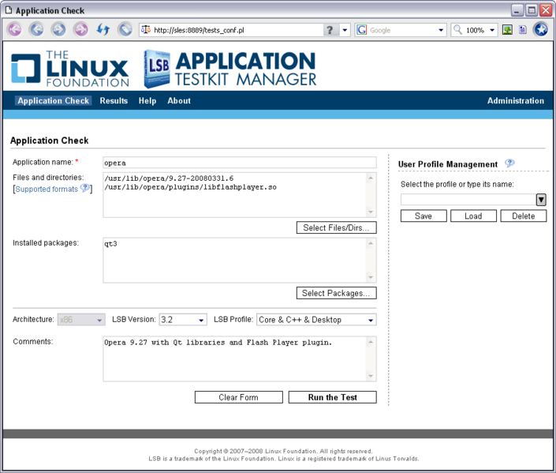Click the /usr/lib/opera/9.27-20080331.6 path line
The image size is (556, 473).
[169, 178]
